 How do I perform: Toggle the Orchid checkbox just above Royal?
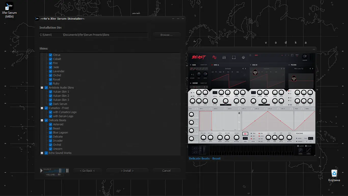(50, 75)
